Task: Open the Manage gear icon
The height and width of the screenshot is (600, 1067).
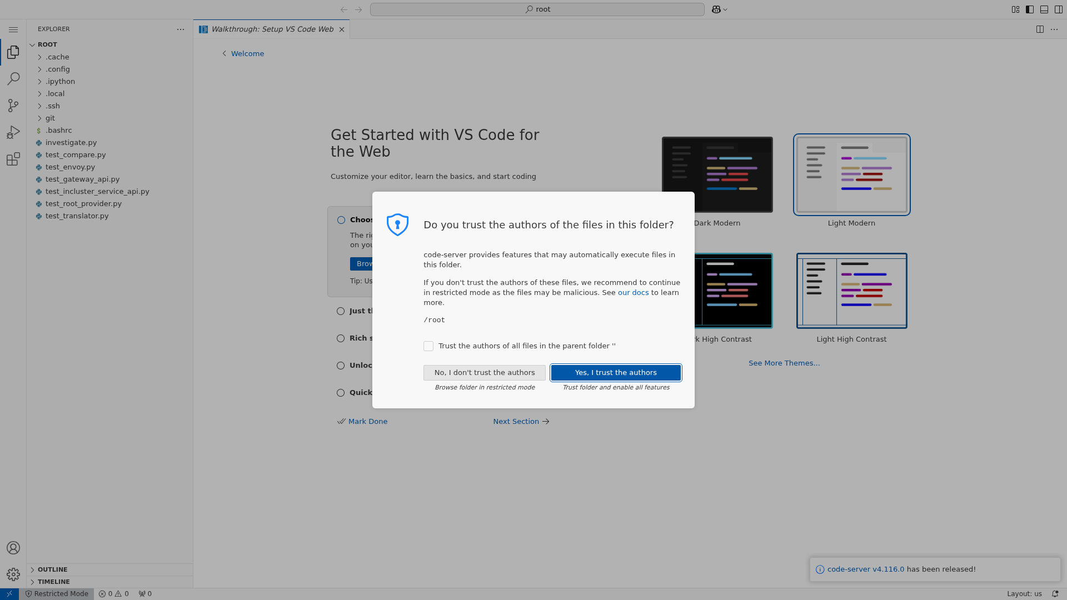Action: 13,574
